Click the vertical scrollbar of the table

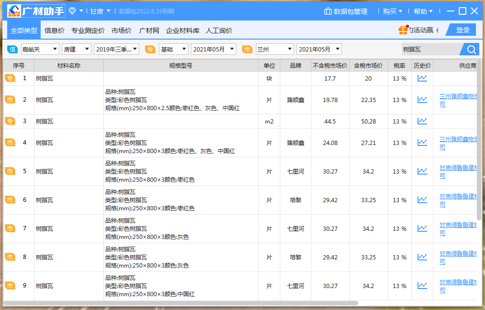click(479, 140)
